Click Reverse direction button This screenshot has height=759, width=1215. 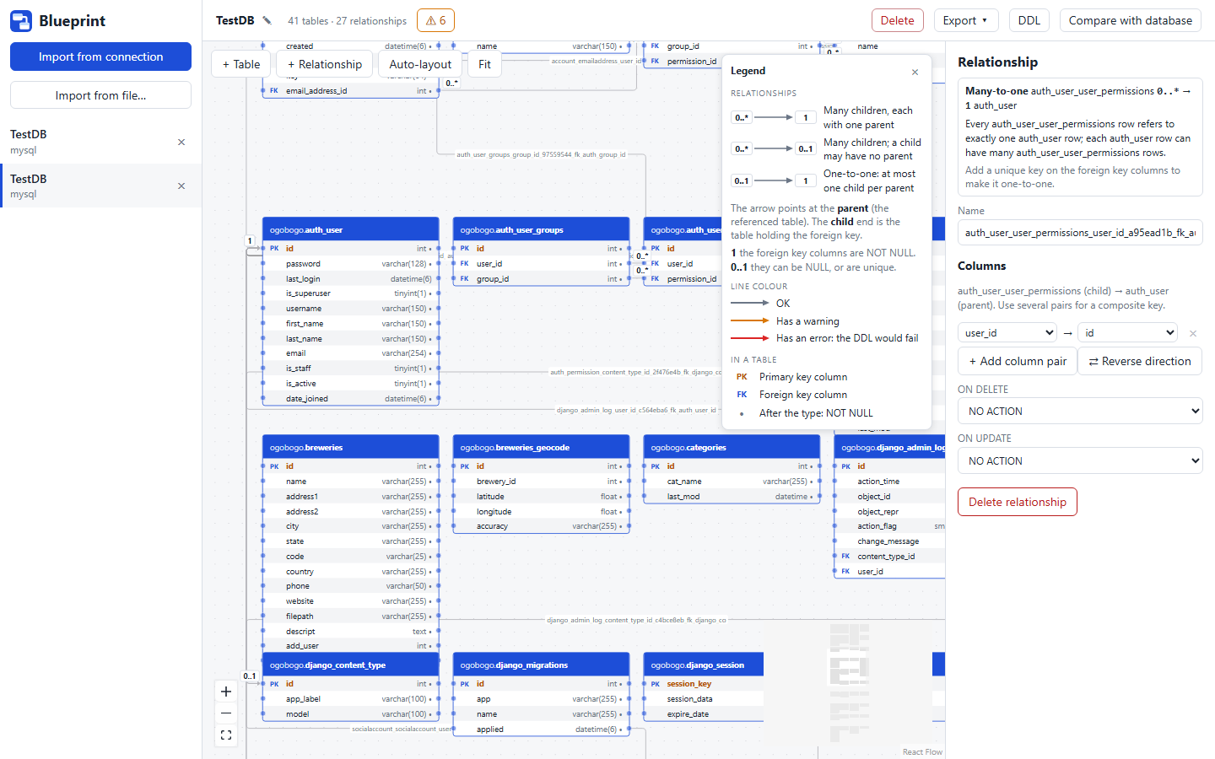point(1140,361)
